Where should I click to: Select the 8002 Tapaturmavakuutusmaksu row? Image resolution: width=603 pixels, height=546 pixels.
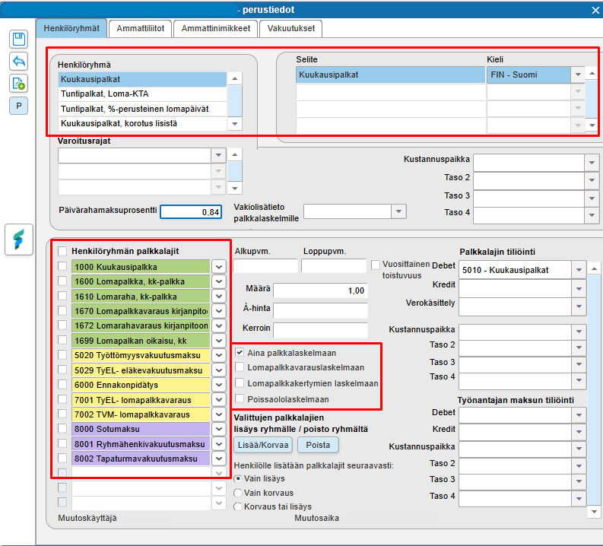coord(141,459)
